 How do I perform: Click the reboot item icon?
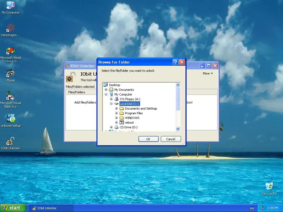(x=122, y=122)
